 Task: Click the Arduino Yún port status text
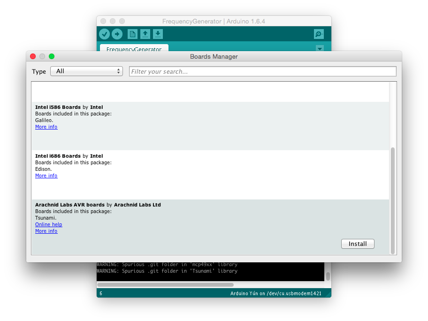coord(275,293)
